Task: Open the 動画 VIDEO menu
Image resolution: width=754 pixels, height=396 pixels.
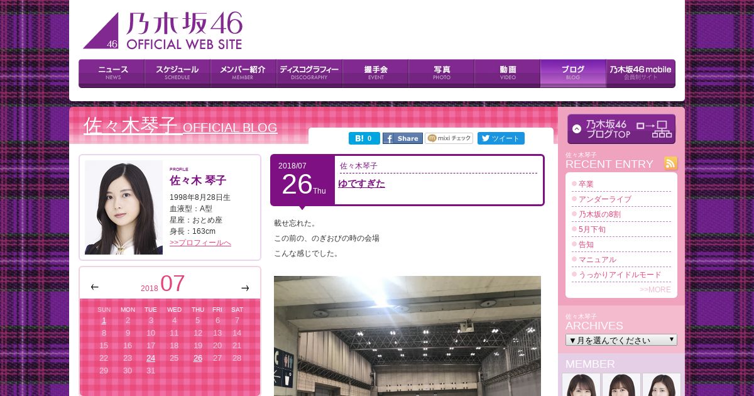Action: click(x=507, y=73)
